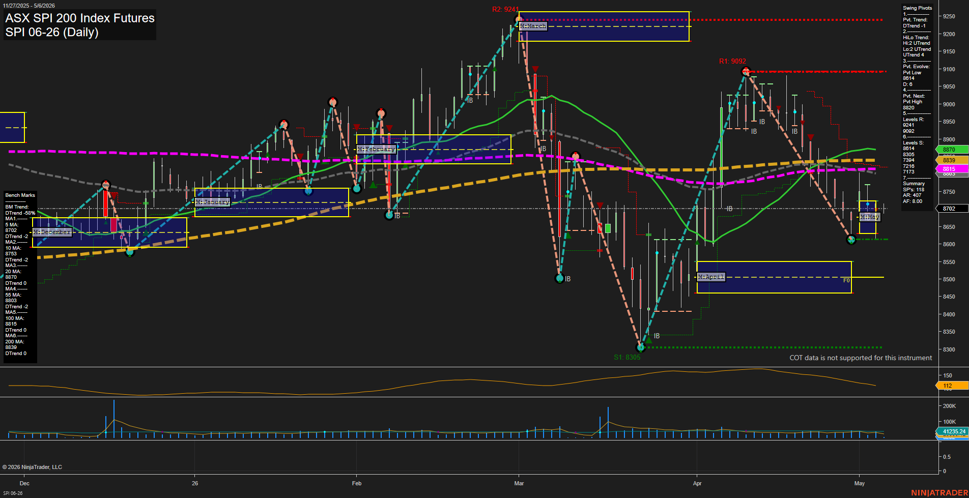Click the swing high pivot at R2 9241
969x498 pixels.
[x=519, y=20]
